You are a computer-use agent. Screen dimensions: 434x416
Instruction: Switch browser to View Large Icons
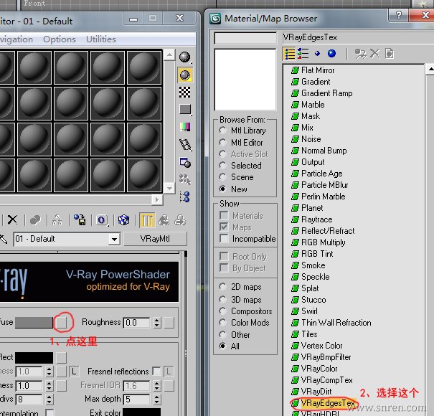pyautogui.click(x=331, y=54)
